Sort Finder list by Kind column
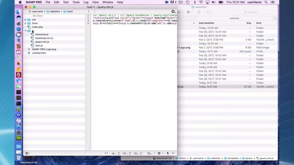Image resolution: width=294 pixels, height=165 pixels. pos(259,23)
